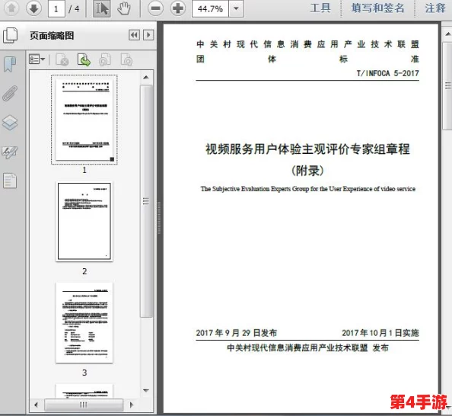
Task: Open the layers sidebar icon
Action: [10, 123]
